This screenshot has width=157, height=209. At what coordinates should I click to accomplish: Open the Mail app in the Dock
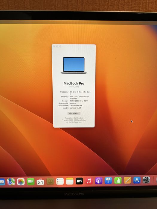click(x=2, y=182)
